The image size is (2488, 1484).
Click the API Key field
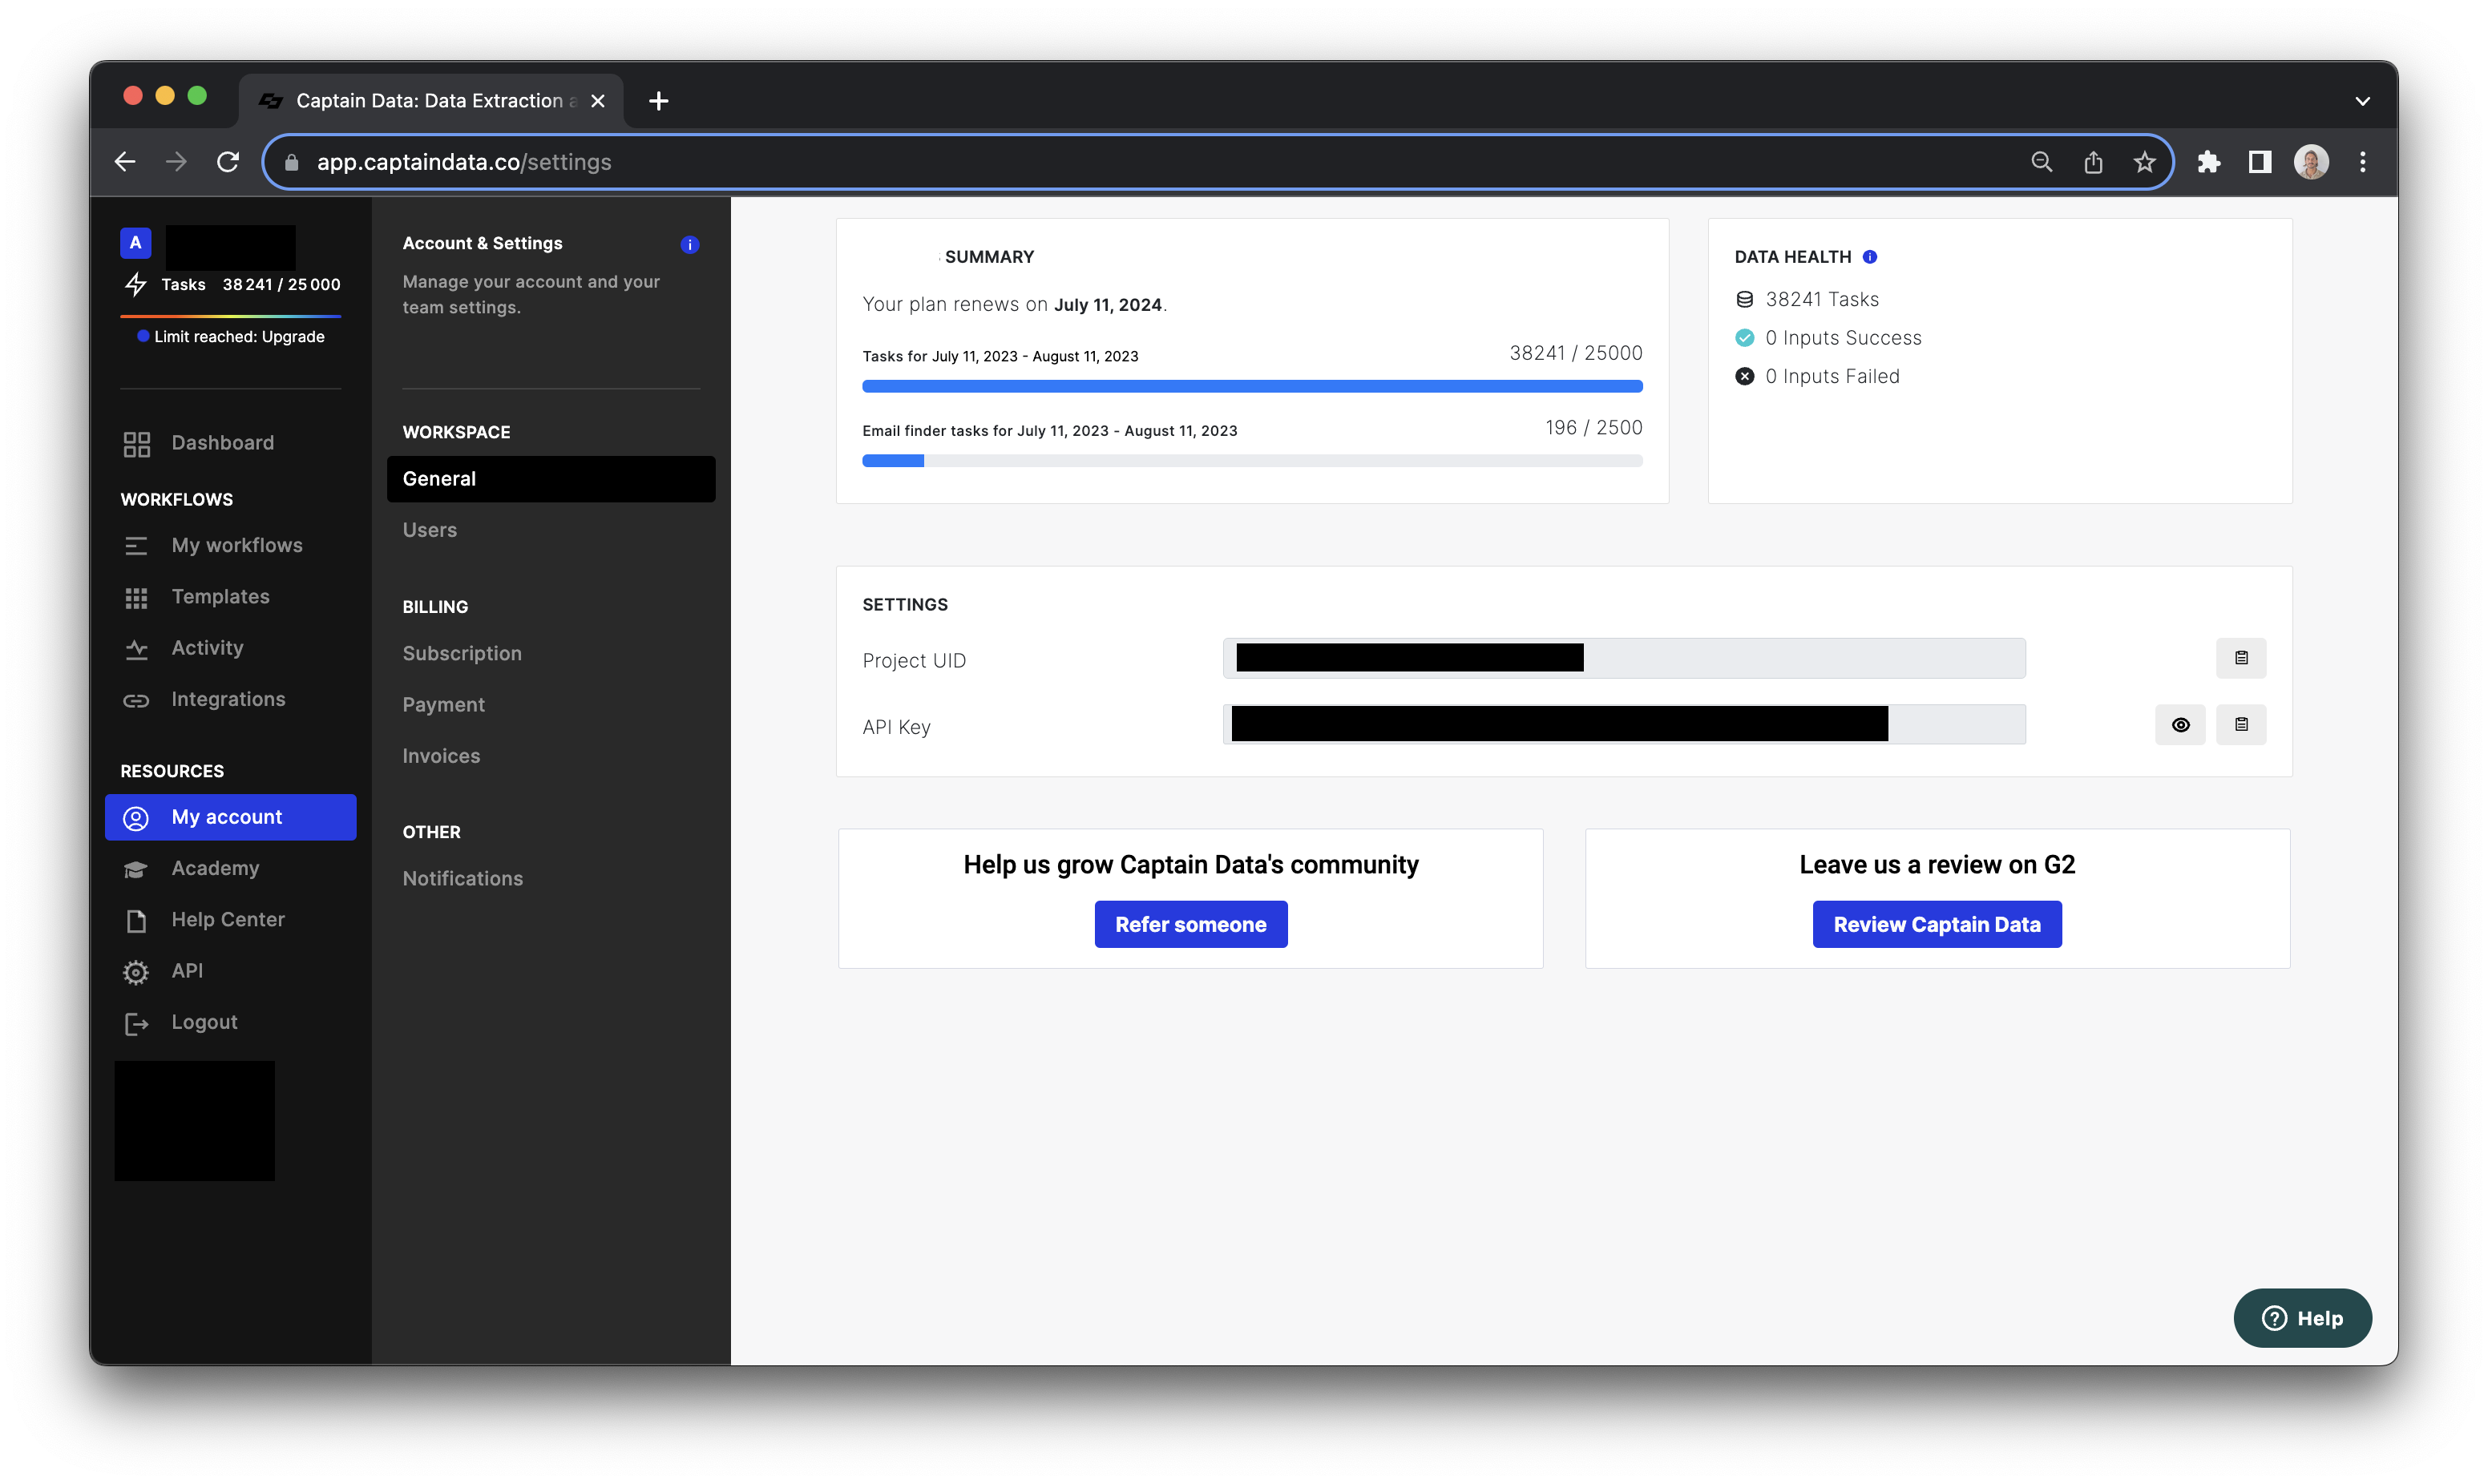pos(1624,724)
